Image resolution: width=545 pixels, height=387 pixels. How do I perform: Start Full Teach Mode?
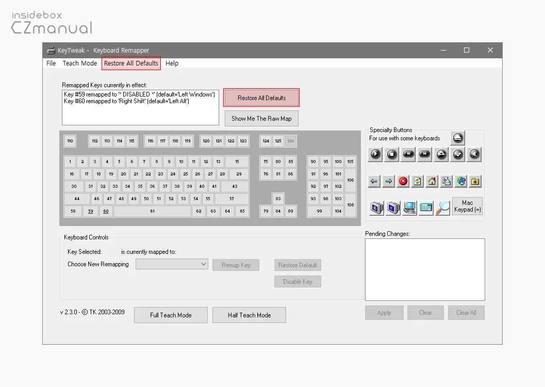pyautogui.click(x=171, y=315)
